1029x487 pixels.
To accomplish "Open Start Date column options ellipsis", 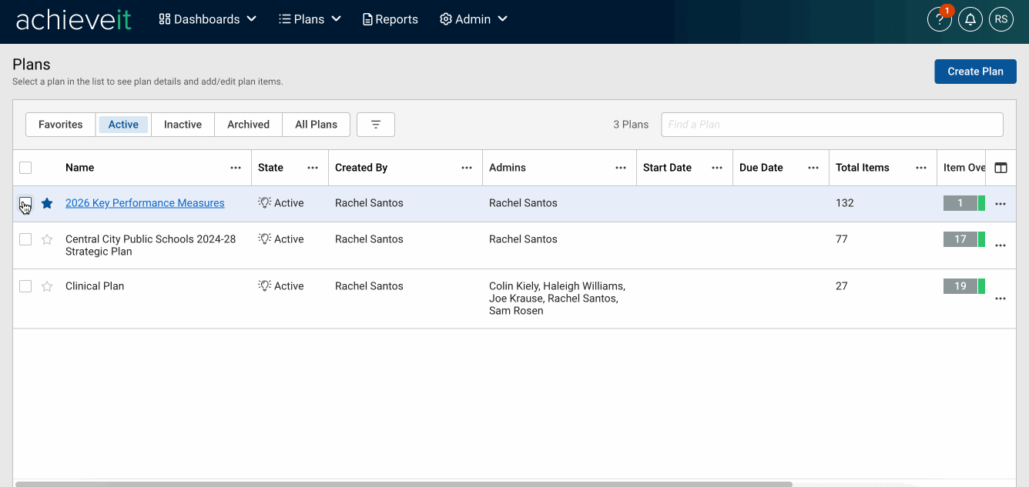I will [717, 168].
